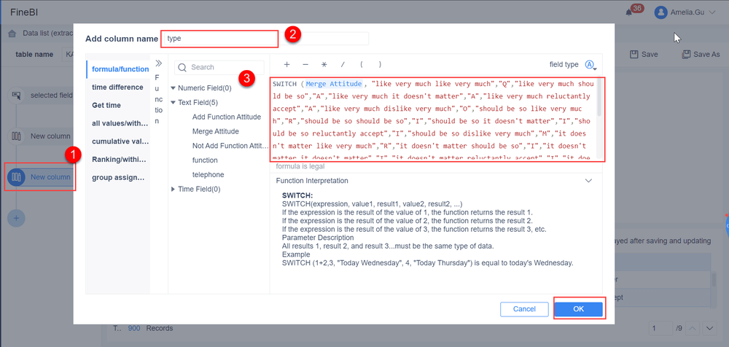
Task: Click the plus operator symbol
Action: coord(286,64)
